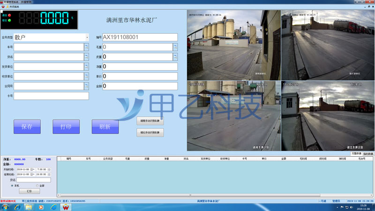The image size is (375, 211).
Task: Expand the 业务类型 dropdown showing 散户
Action: coord(87,37)
